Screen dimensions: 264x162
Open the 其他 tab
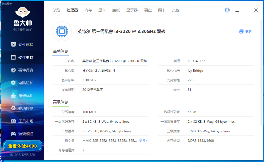[x=176, y=10]
